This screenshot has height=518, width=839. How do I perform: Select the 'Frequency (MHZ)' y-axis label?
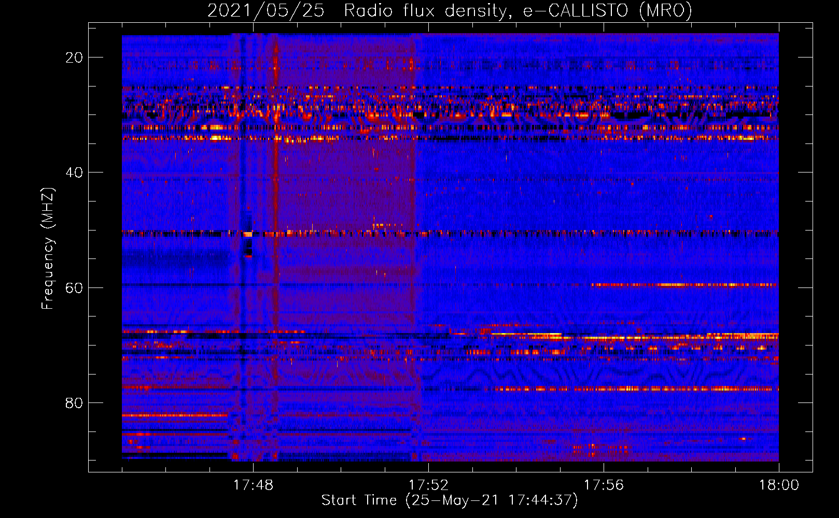(48, 249)
